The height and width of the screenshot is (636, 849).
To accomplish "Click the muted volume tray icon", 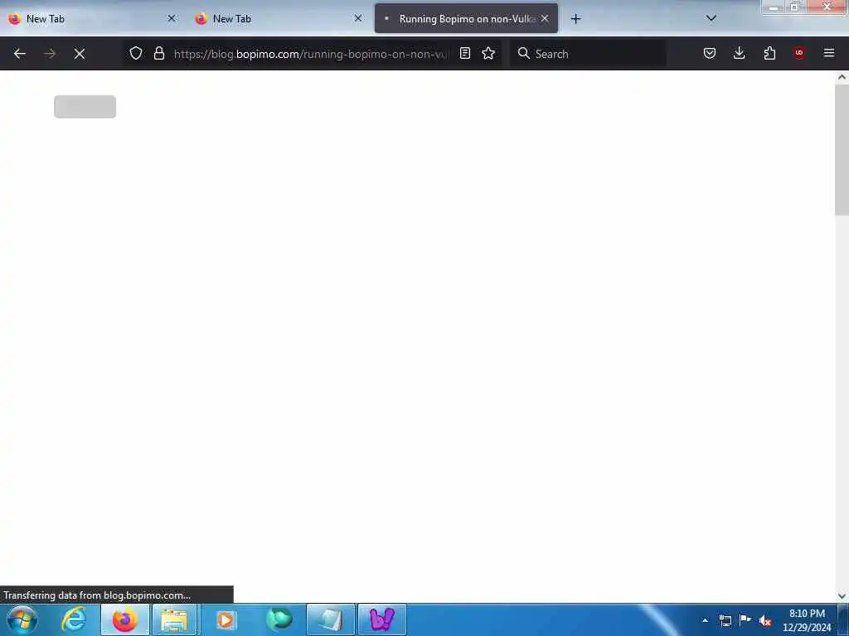I will click(x=765, y=620).
